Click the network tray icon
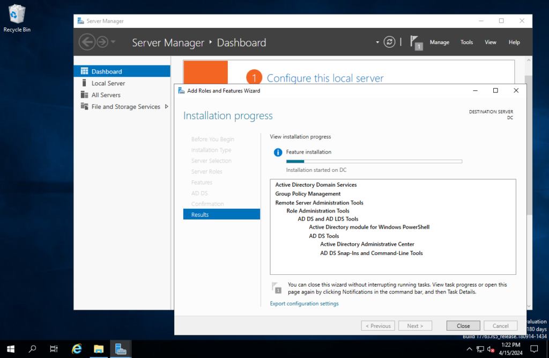This screenshot has width=549, height=358. pyautogui.click(x=480, y=349)
